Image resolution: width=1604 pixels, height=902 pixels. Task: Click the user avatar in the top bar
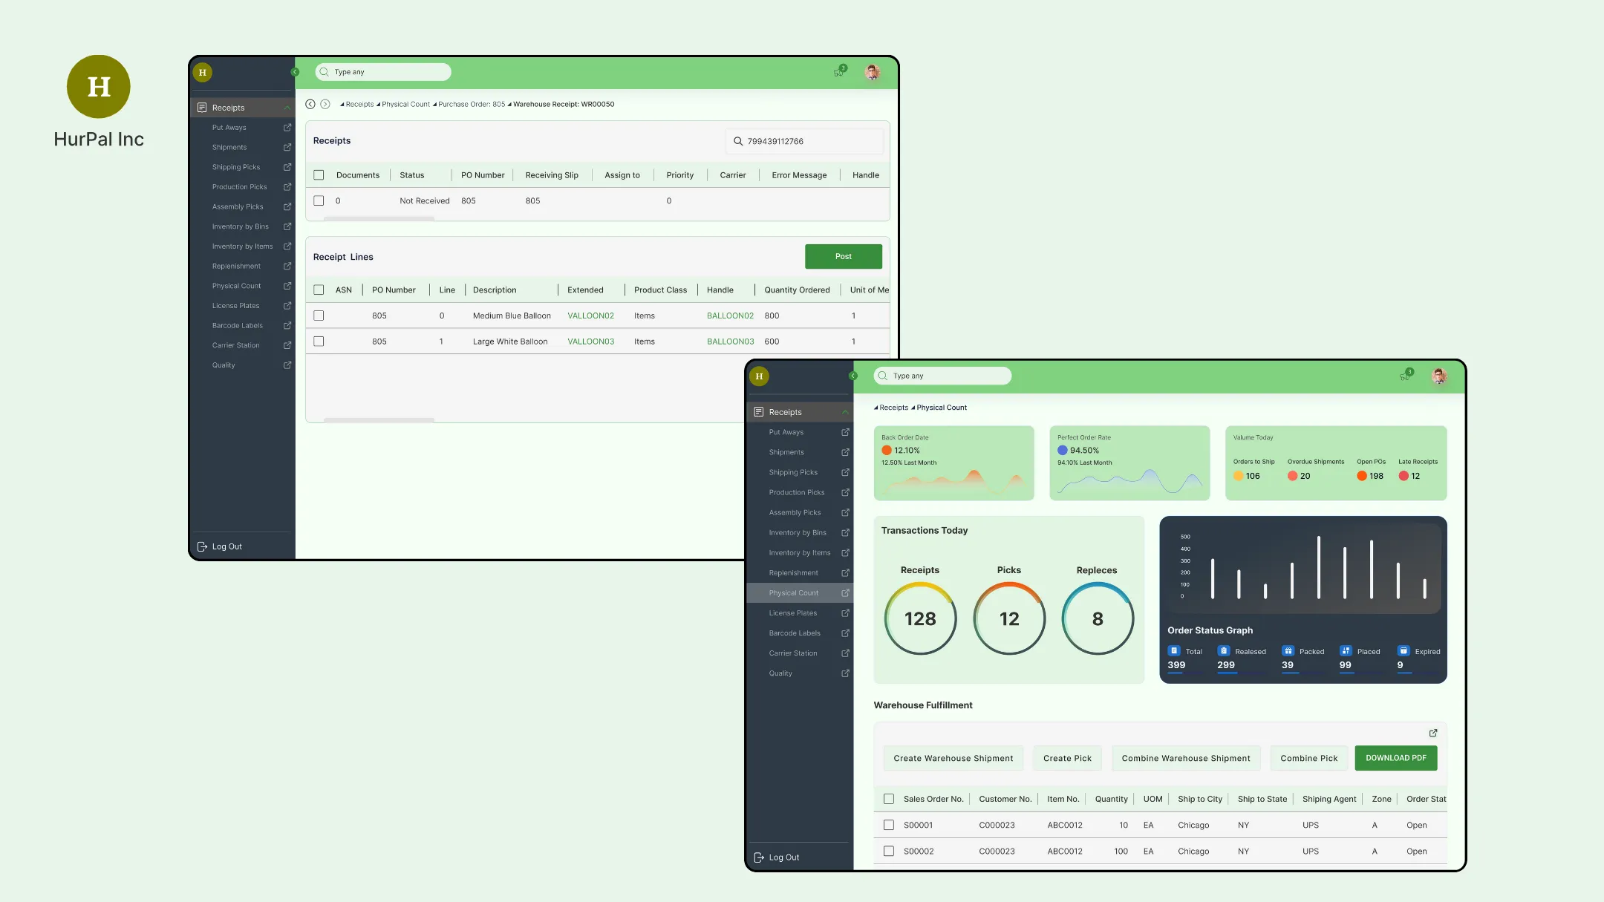[871, 72]
